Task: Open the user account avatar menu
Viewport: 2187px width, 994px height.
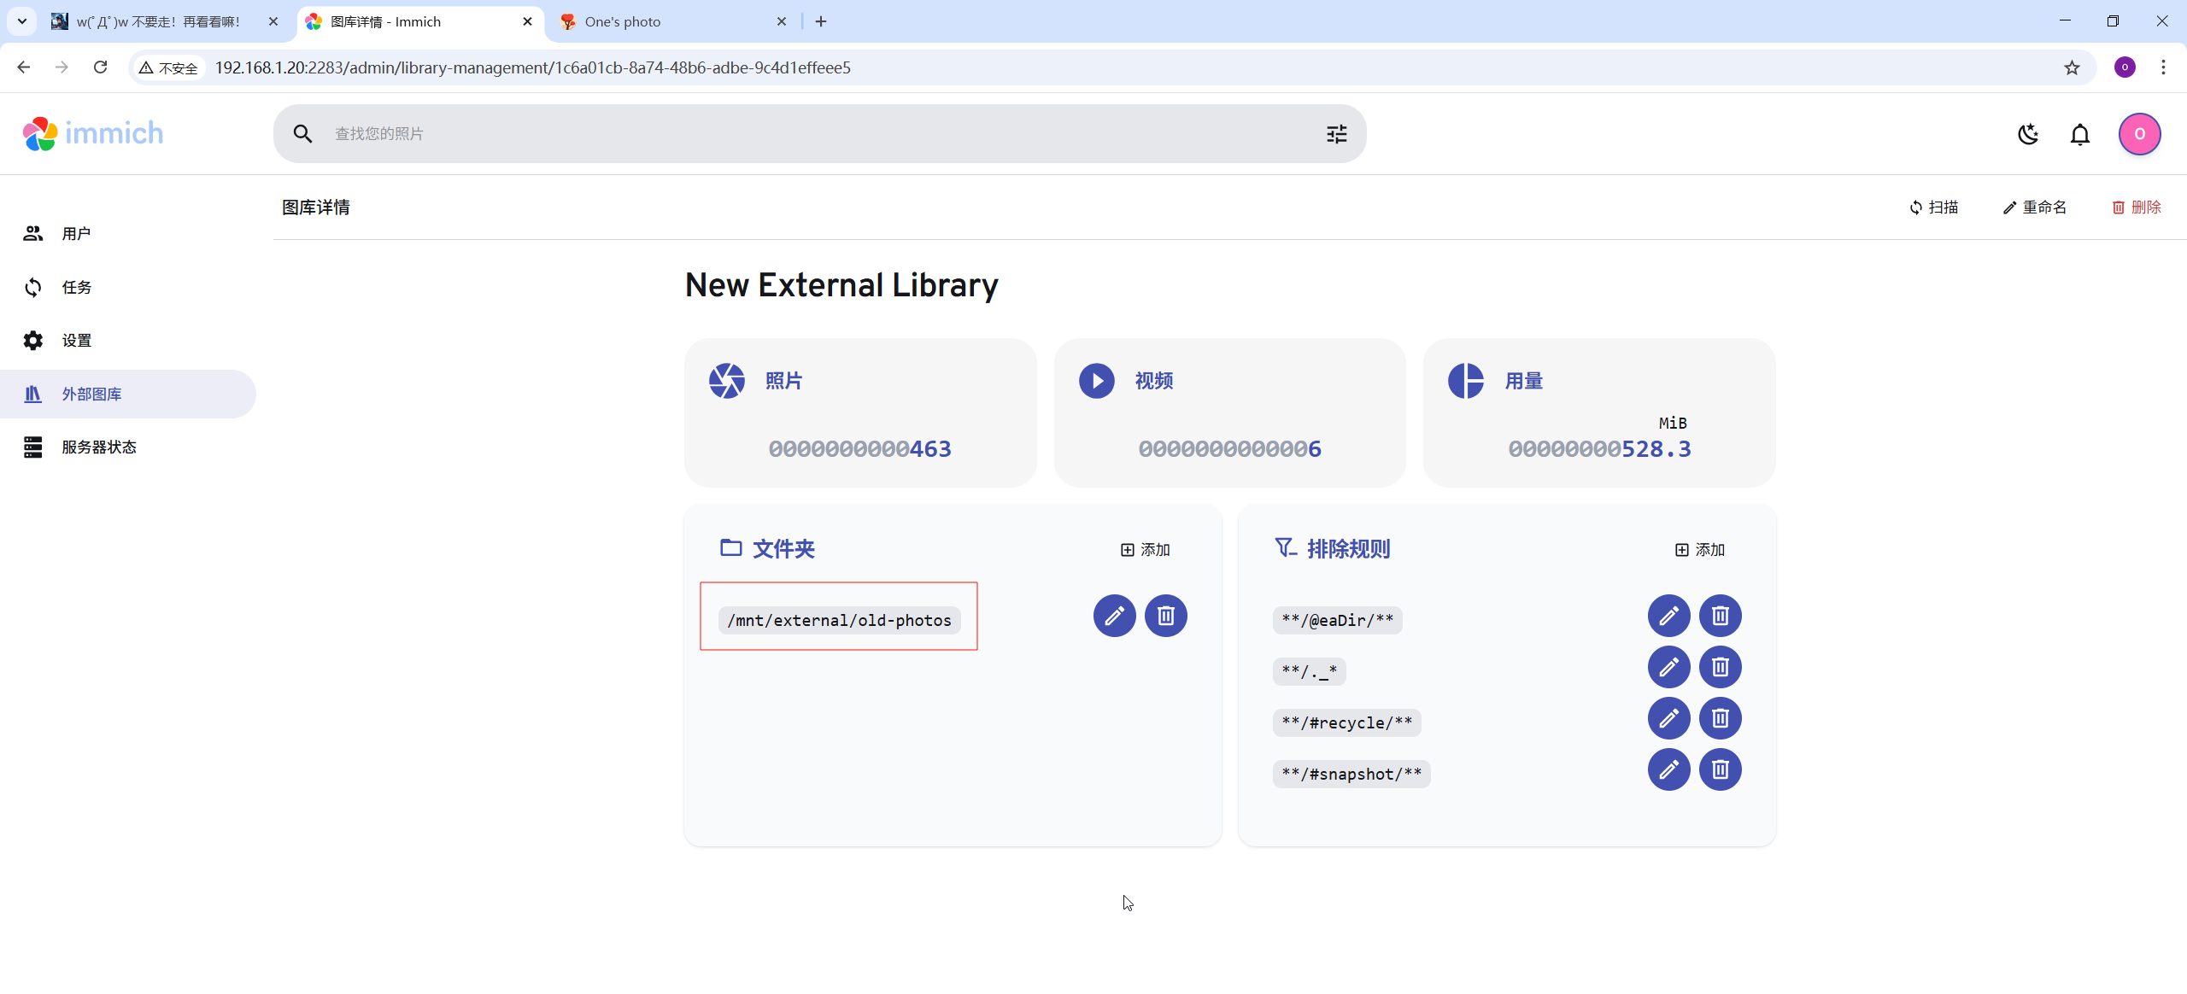Action: click(2139, 134)
